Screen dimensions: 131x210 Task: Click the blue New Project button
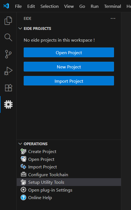pos(69,66)
